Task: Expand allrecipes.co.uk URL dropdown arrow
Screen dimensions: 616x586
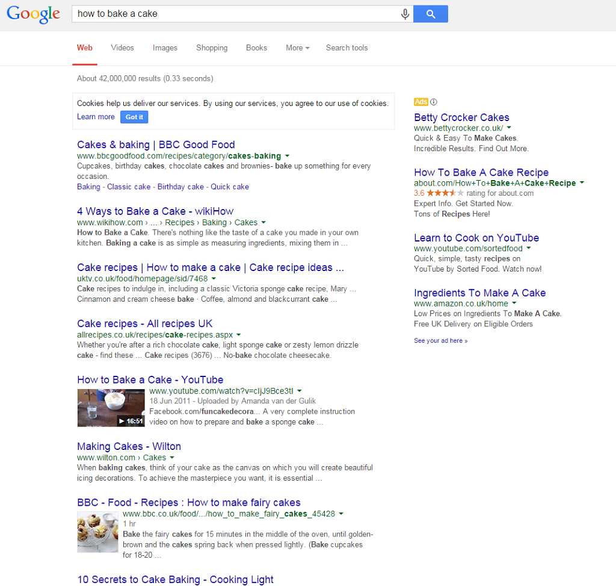Action: tap(239, 335)
